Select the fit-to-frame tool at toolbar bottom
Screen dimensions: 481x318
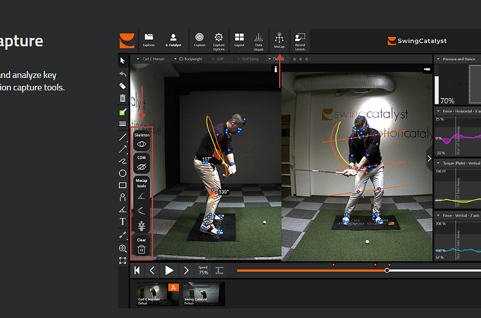pos(123,261)
